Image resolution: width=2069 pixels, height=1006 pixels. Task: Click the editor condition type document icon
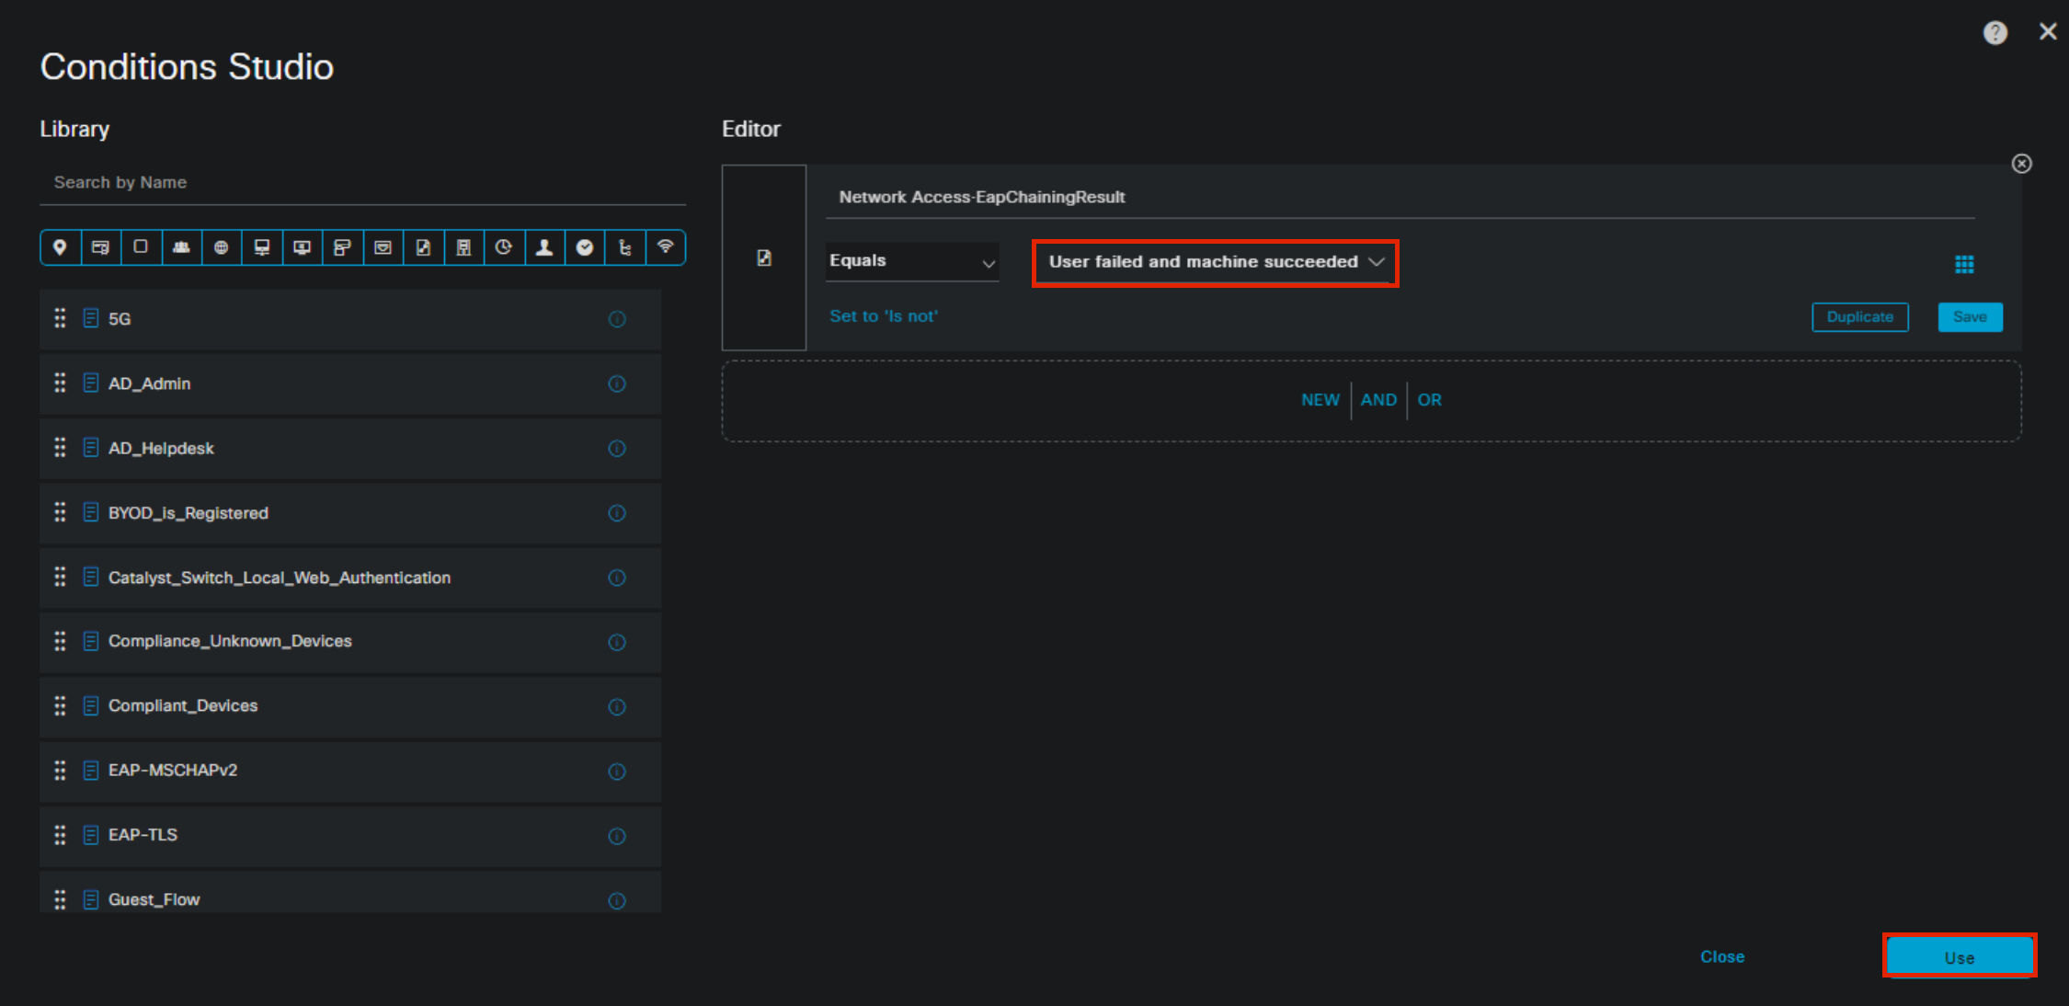(x=764, y=258)
